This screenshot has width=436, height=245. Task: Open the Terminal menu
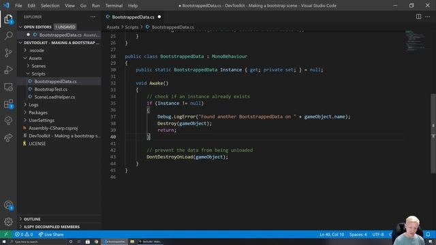click(x=114, y=5)
